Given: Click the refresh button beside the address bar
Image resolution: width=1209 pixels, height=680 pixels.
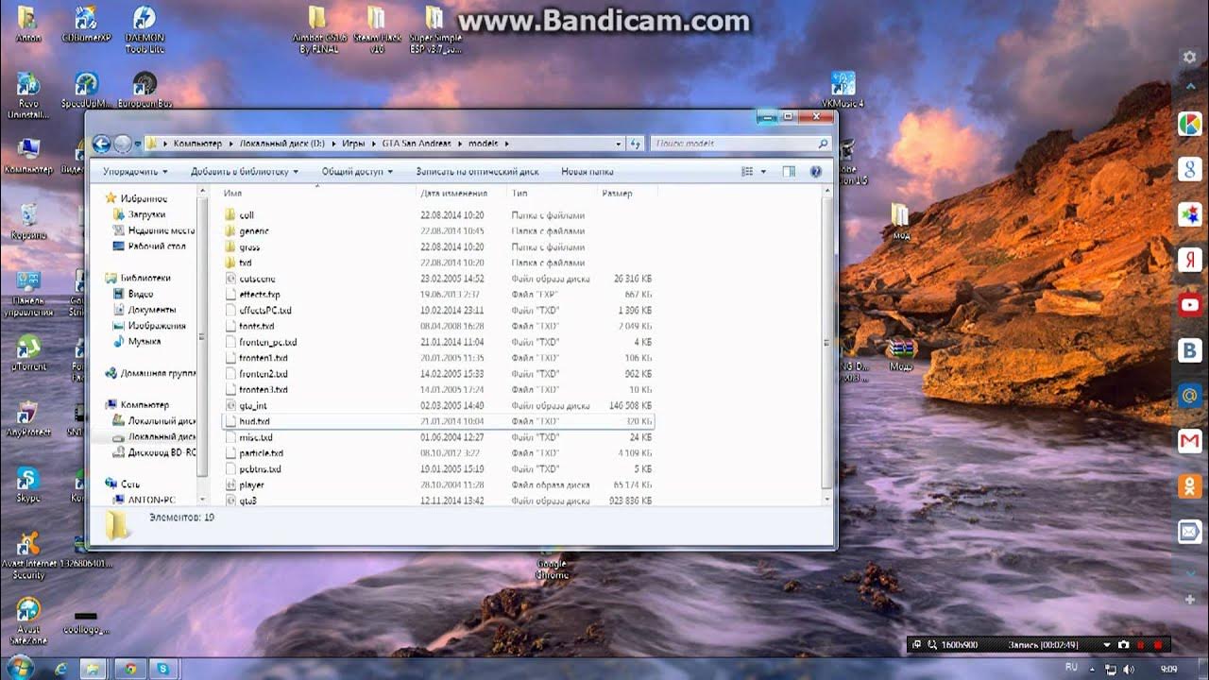Looking at the screenshot, I should click(635, 144).
